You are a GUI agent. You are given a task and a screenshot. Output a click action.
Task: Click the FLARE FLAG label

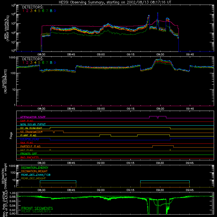pos(28,135)
